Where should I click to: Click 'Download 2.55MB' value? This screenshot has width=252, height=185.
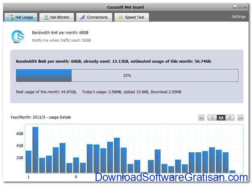coord(166,92)
